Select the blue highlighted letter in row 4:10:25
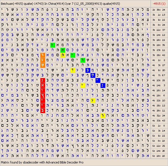Screen dimensions: 168x166 click(x=98, y=80)
